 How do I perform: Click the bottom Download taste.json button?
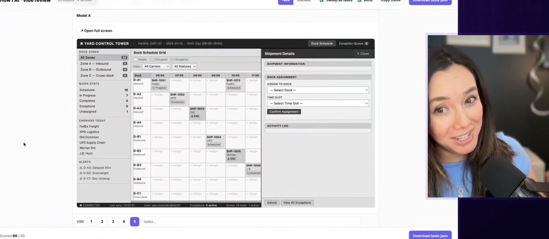430,235
